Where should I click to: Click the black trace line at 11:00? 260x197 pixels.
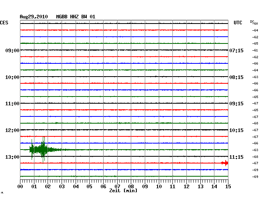[x=124, y=103]
